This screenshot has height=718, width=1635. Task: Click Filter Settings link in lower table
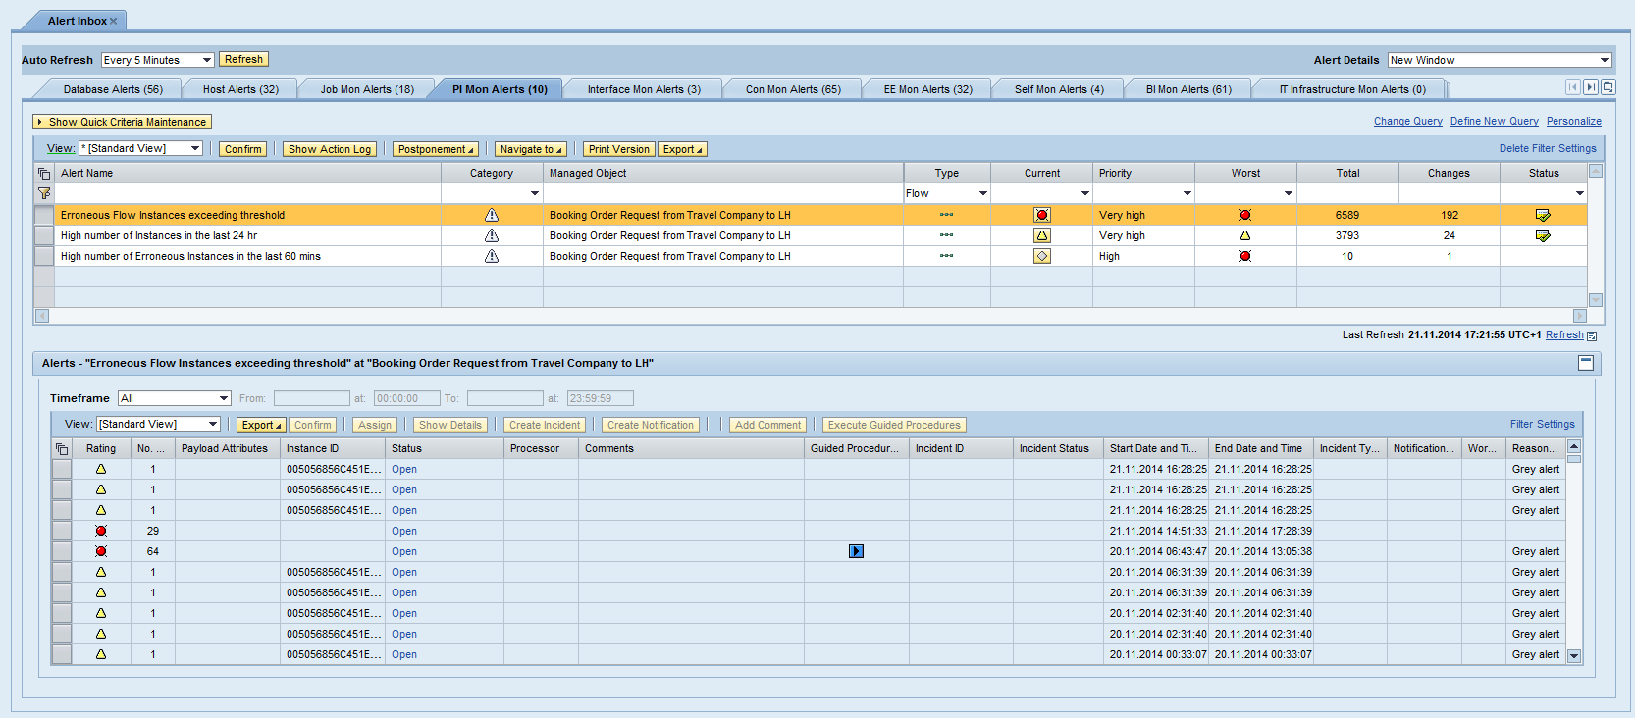1542,424
